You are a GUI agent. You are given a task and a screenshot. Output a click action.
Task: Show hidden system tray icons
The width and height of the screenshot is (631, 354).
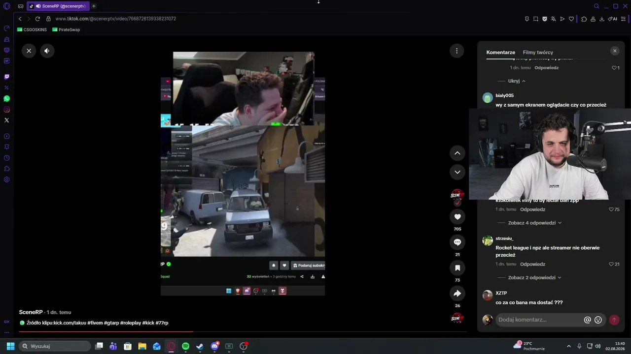tap(568, 346)
